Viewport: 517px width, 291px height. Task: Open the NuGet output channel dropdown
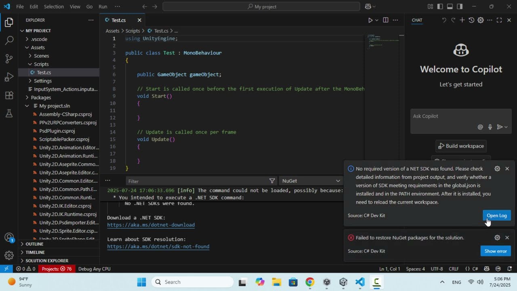tap(311, 181)
